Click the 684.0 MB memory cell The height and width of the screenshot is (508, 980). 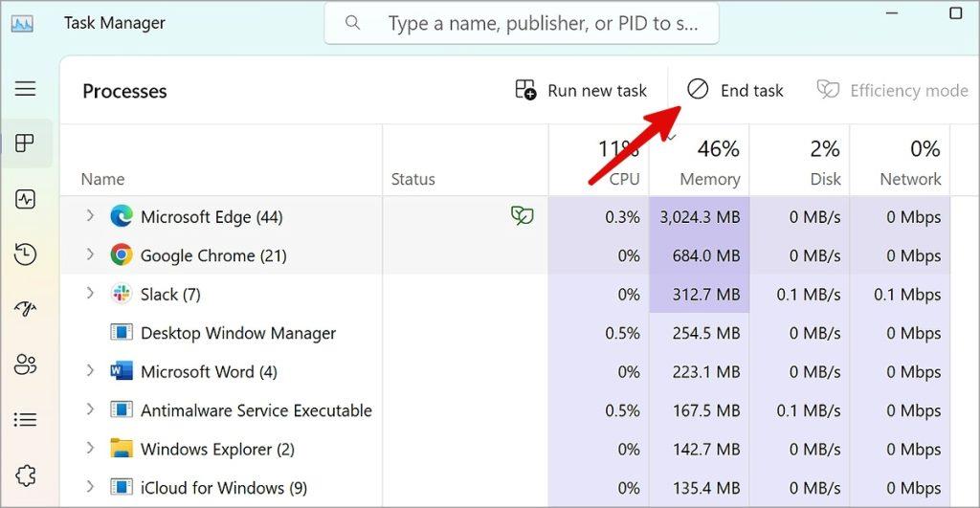point(700,254)
